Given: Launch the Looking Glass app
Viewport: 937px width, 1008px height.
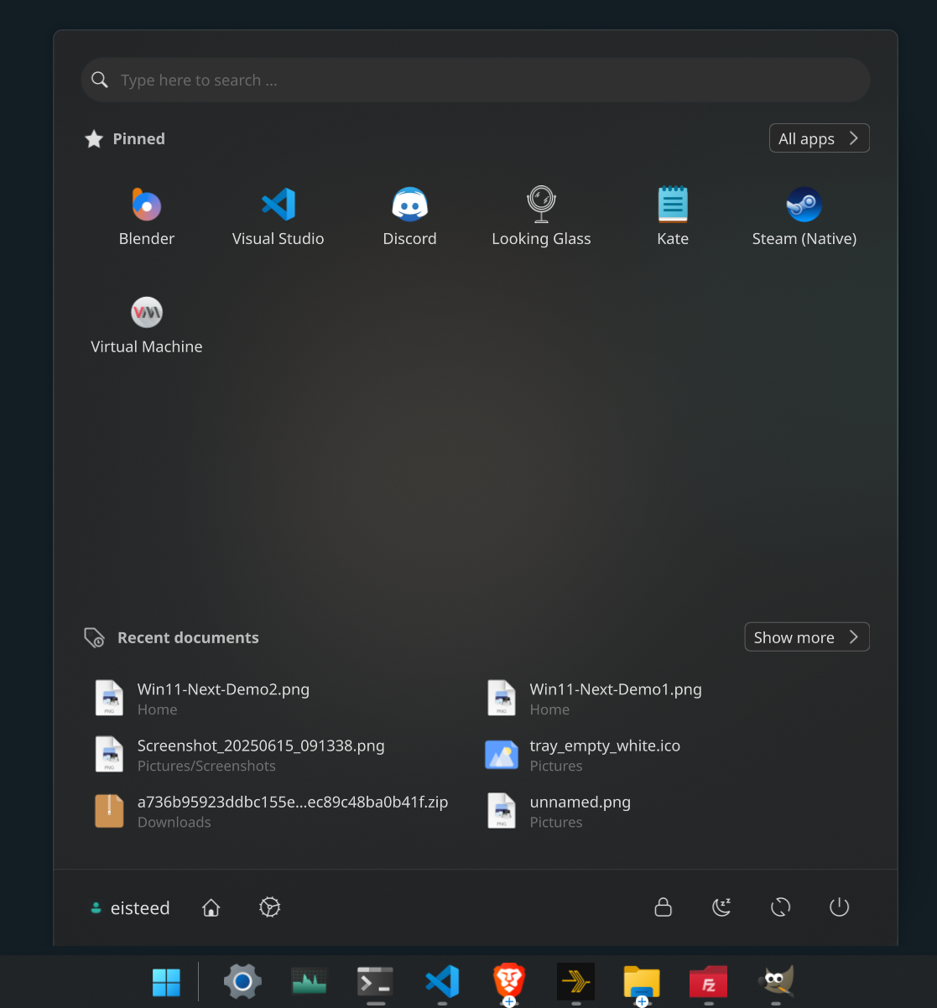Looking at the screenshot, I should click(x=541, y=216).
